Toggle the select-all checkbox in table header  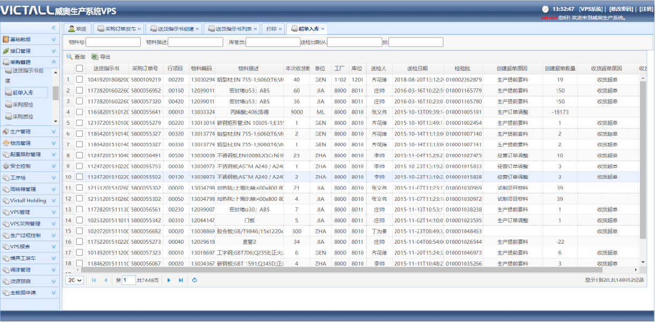coord(79,69)
